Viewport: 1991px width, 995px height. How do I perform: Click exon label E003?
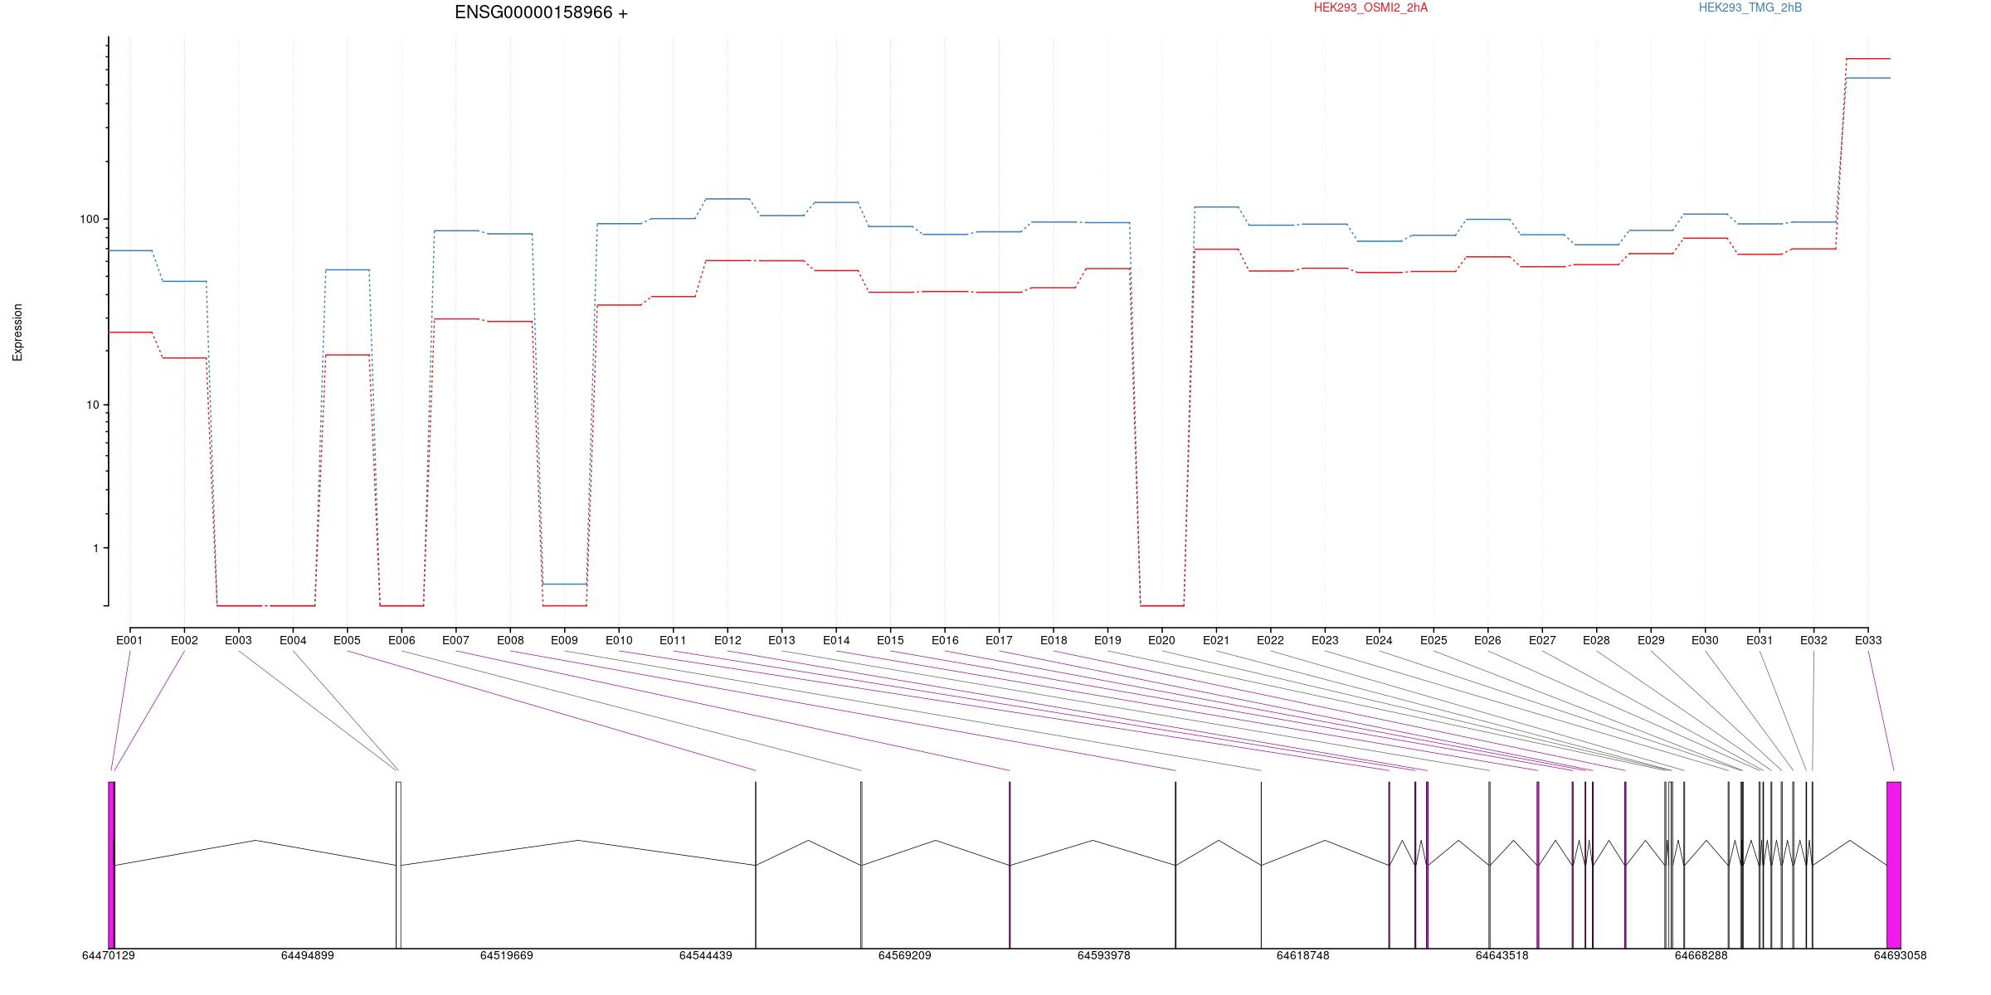pyautogui.click(x=238, y=640)
